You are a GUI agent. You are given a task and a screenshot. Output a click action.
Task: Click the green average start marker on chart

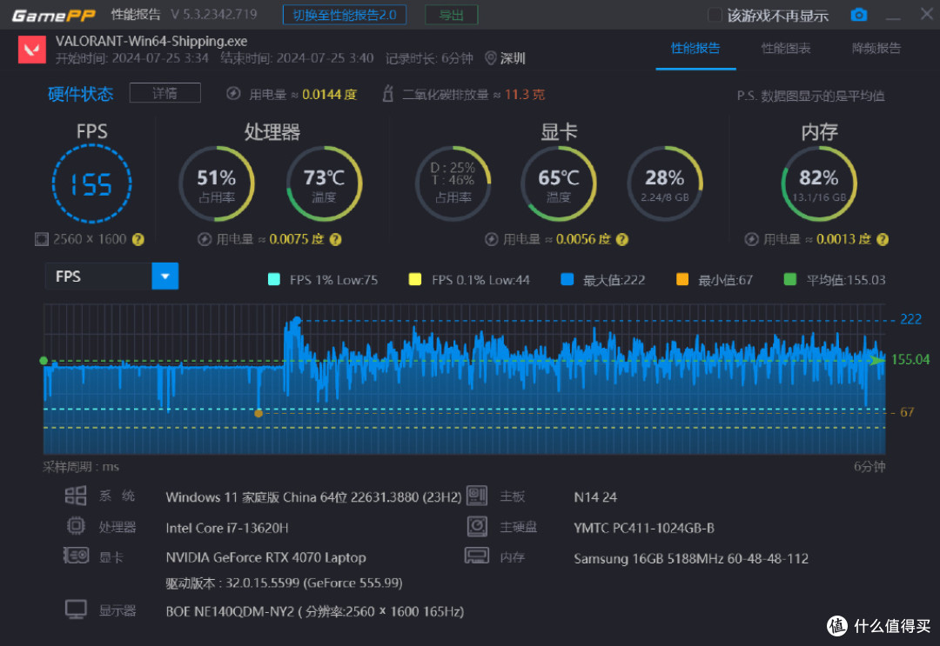pos(44,361)
